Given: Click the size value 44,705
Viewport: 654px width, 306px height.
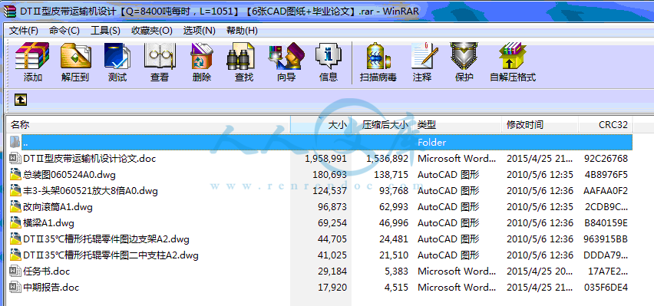Looking at the screenshot, I should (x=332, y=239).
